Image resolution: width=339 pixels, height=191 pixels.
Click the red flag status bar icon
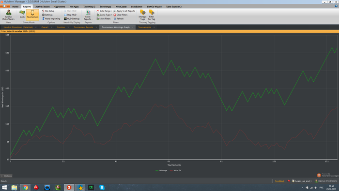click(289, 181)
